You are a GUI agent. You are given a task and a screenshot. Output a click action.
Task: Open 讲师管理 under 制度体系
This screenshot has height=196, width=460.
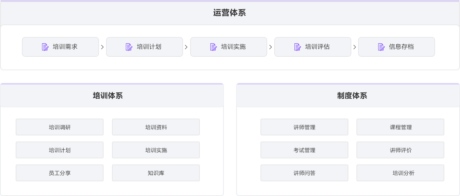(304, 127)
